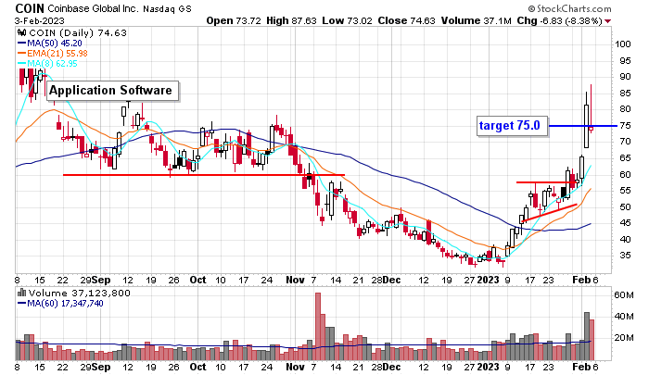
Task: Click the tallest November volume bar
Action: [x=318, y=327]
